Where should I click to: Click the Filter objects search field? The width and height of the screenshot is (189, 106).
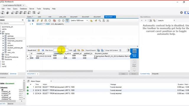coord(12,23)
